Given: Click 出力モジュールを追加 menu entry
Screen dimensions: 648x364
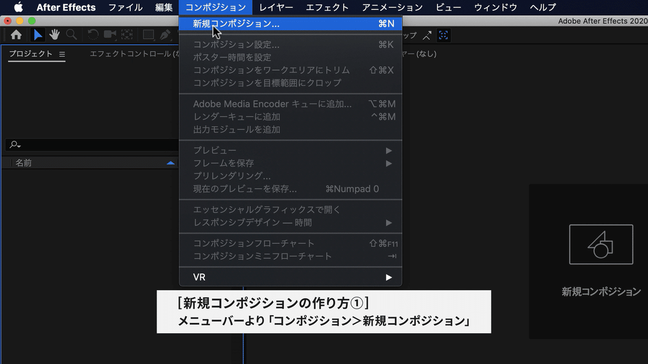Looking at the screenshot, I should point(291,129).
